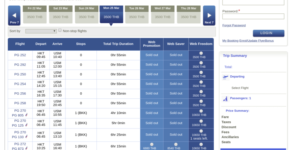The image size is (290, 150).
Task: Open flight PG 252 details link
Action: 20,55
